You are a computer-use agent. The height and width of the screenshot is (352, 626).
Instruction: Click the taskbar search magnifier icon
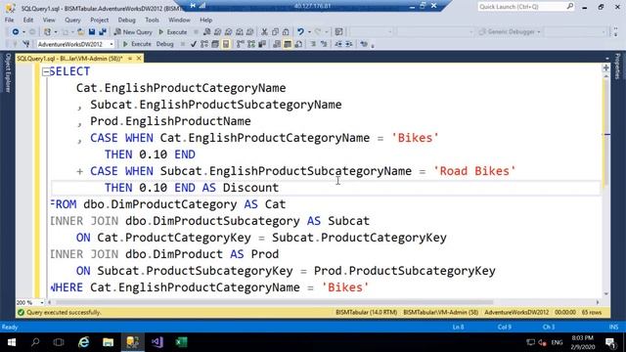pos(35,342)
